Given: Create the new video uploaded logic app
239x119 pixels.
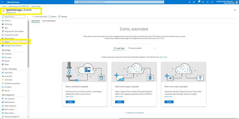Looking at the screenshot, I should coord(169,102).
